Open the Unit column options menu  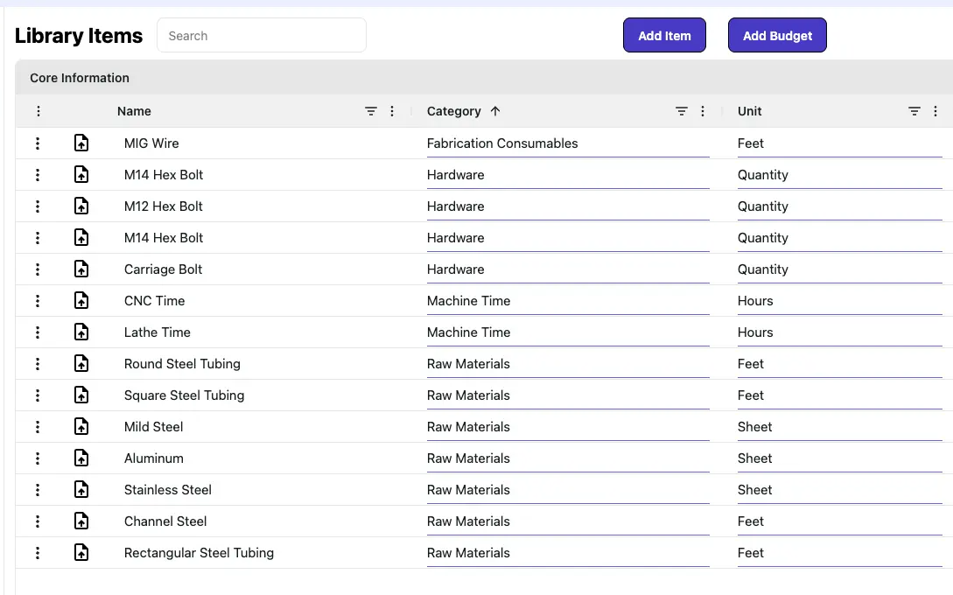pos(935,111)
